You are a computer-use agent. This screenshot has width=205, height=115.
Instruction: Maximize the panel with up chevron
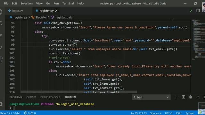point(198,97)
